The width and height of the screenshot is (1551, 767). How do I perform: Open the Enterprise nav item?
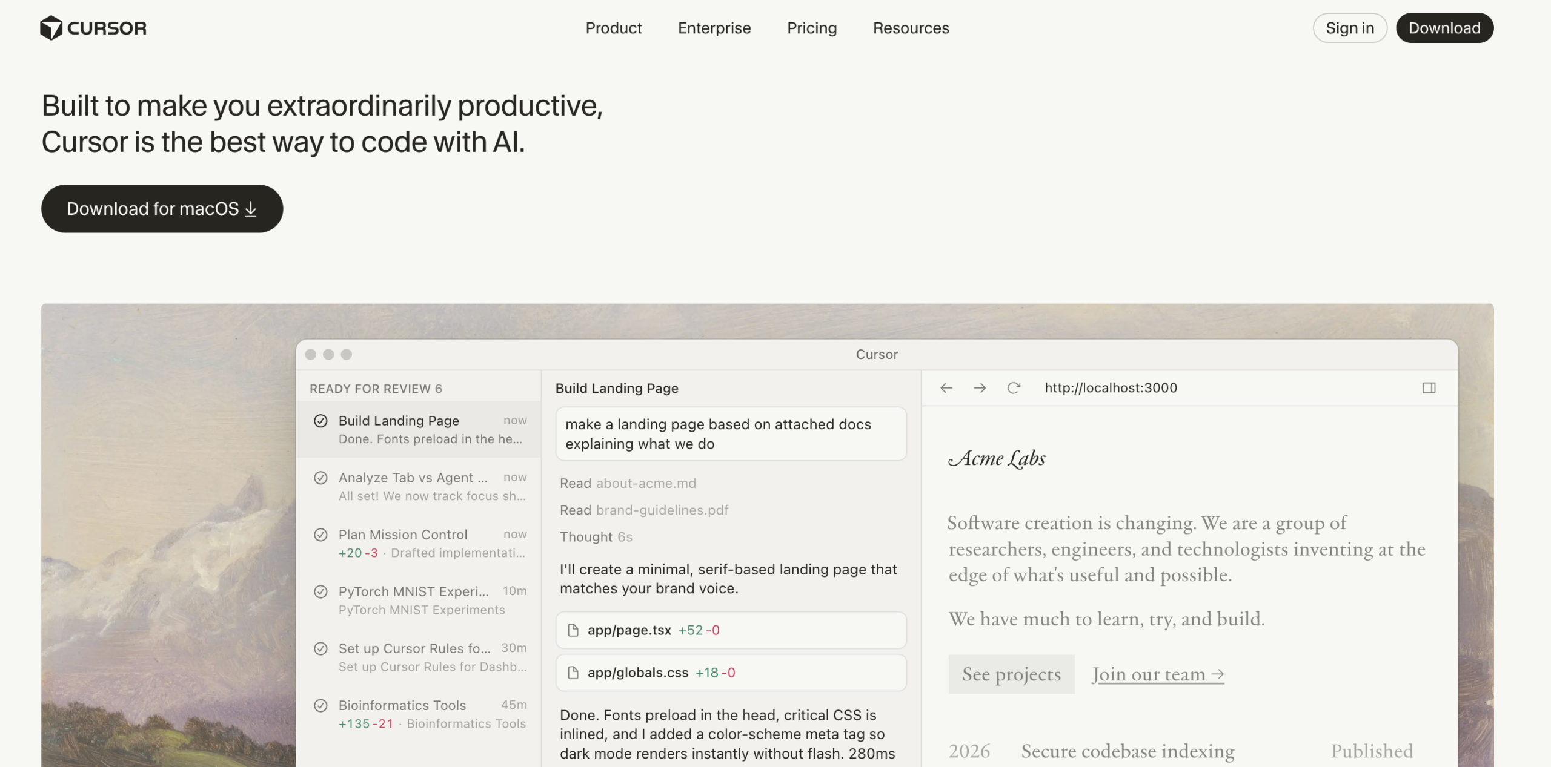[x=714, y=28]
